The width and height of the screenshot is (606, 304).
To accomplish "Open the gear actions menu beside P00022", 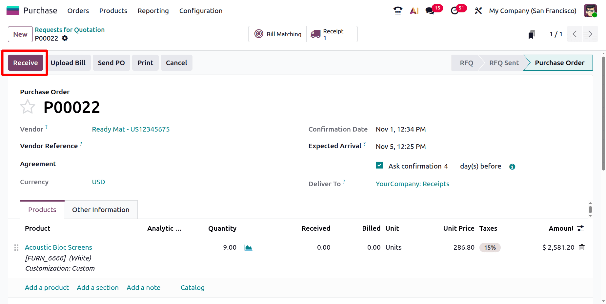I will click(x=65, y=38).
